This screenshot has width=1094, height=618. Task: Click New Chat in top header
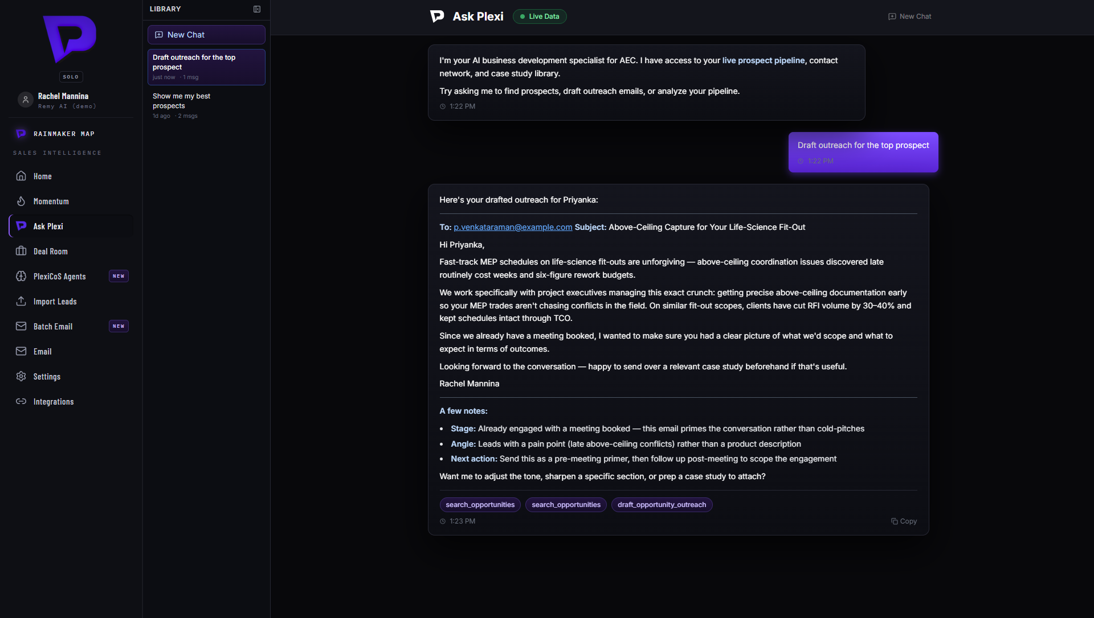pos(910,17)
